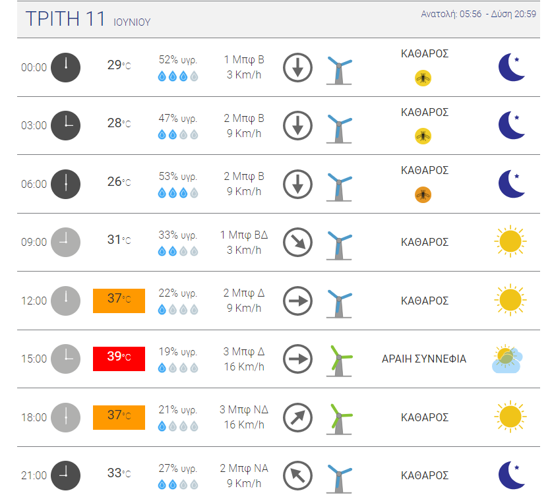This screenshot has width=552, height=499.
Task: Click the humidity droplets at 00:00
Action: [x=178, y=76]
